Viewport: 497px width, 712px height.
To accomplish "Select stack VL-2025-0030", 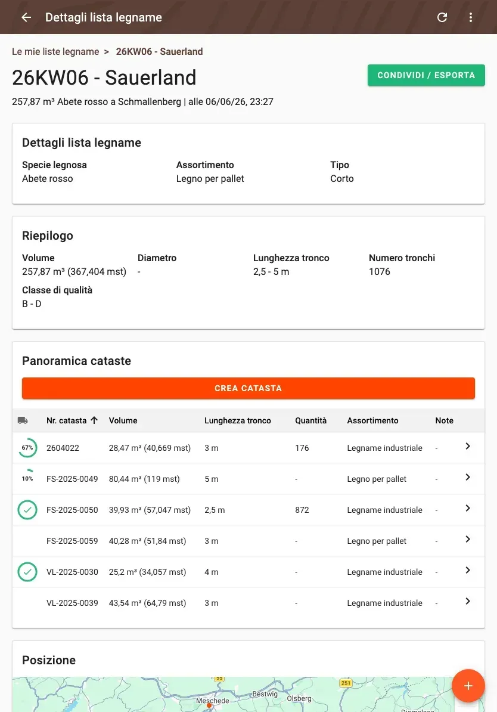I will (x=72, y=572).
